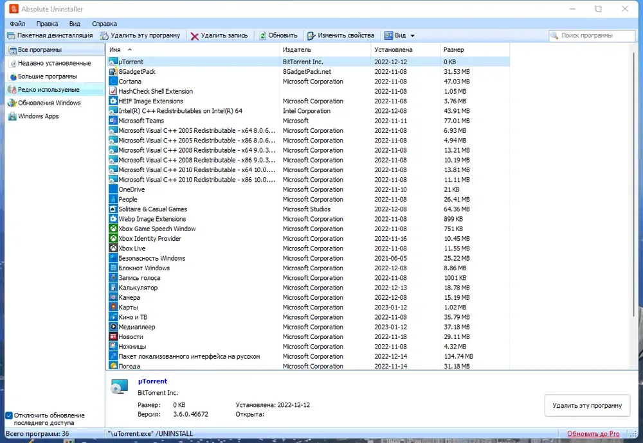
Task: Open the Large Programs (Большие программы) category icon
Action: pyautogui.click(x=13, y=76)
